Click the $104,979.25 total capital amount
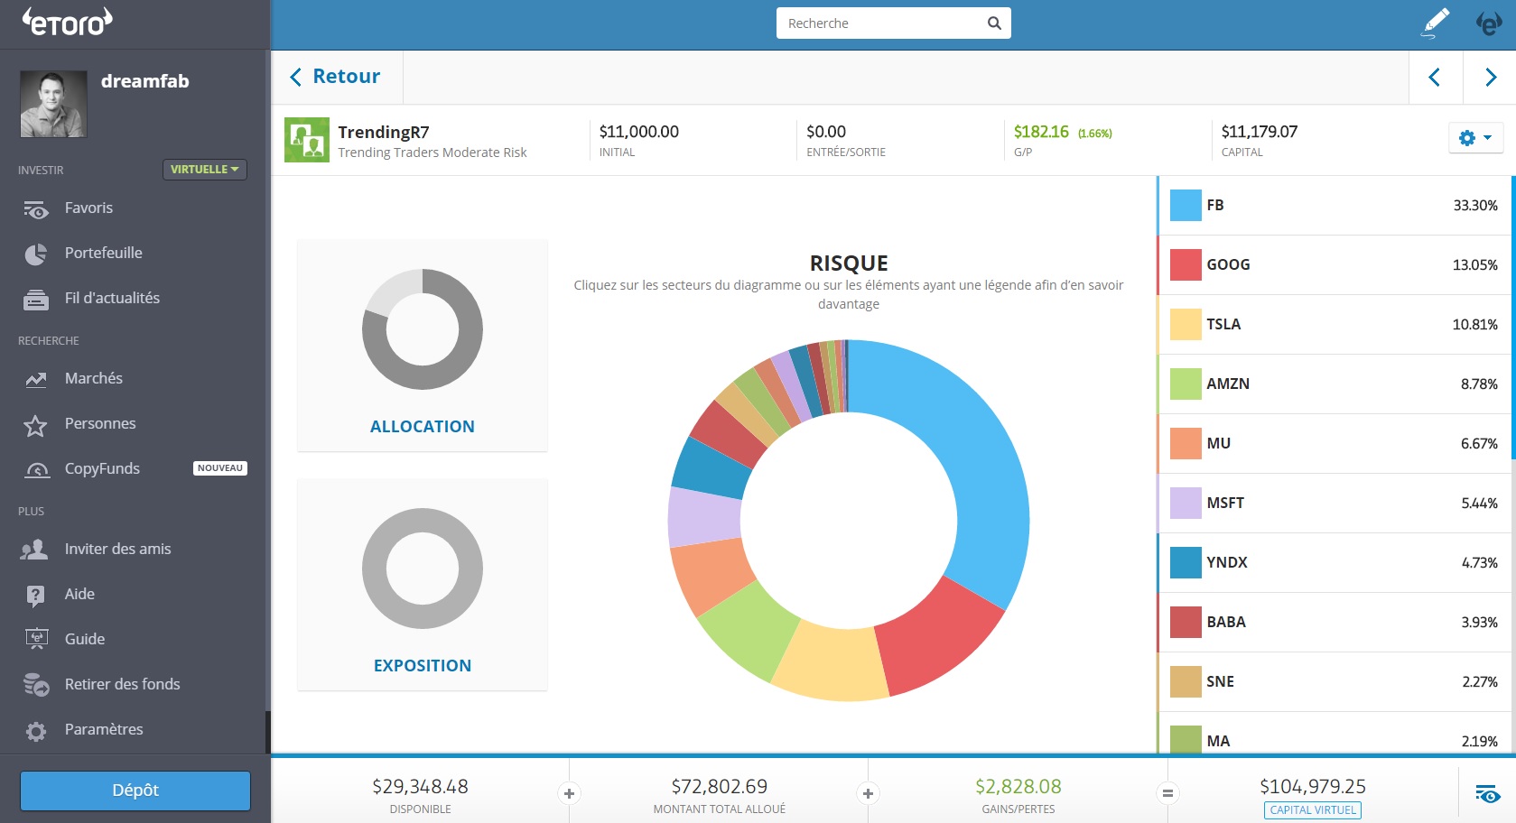The width and height of the screenshot is (1516, 823). [1313, 787]
